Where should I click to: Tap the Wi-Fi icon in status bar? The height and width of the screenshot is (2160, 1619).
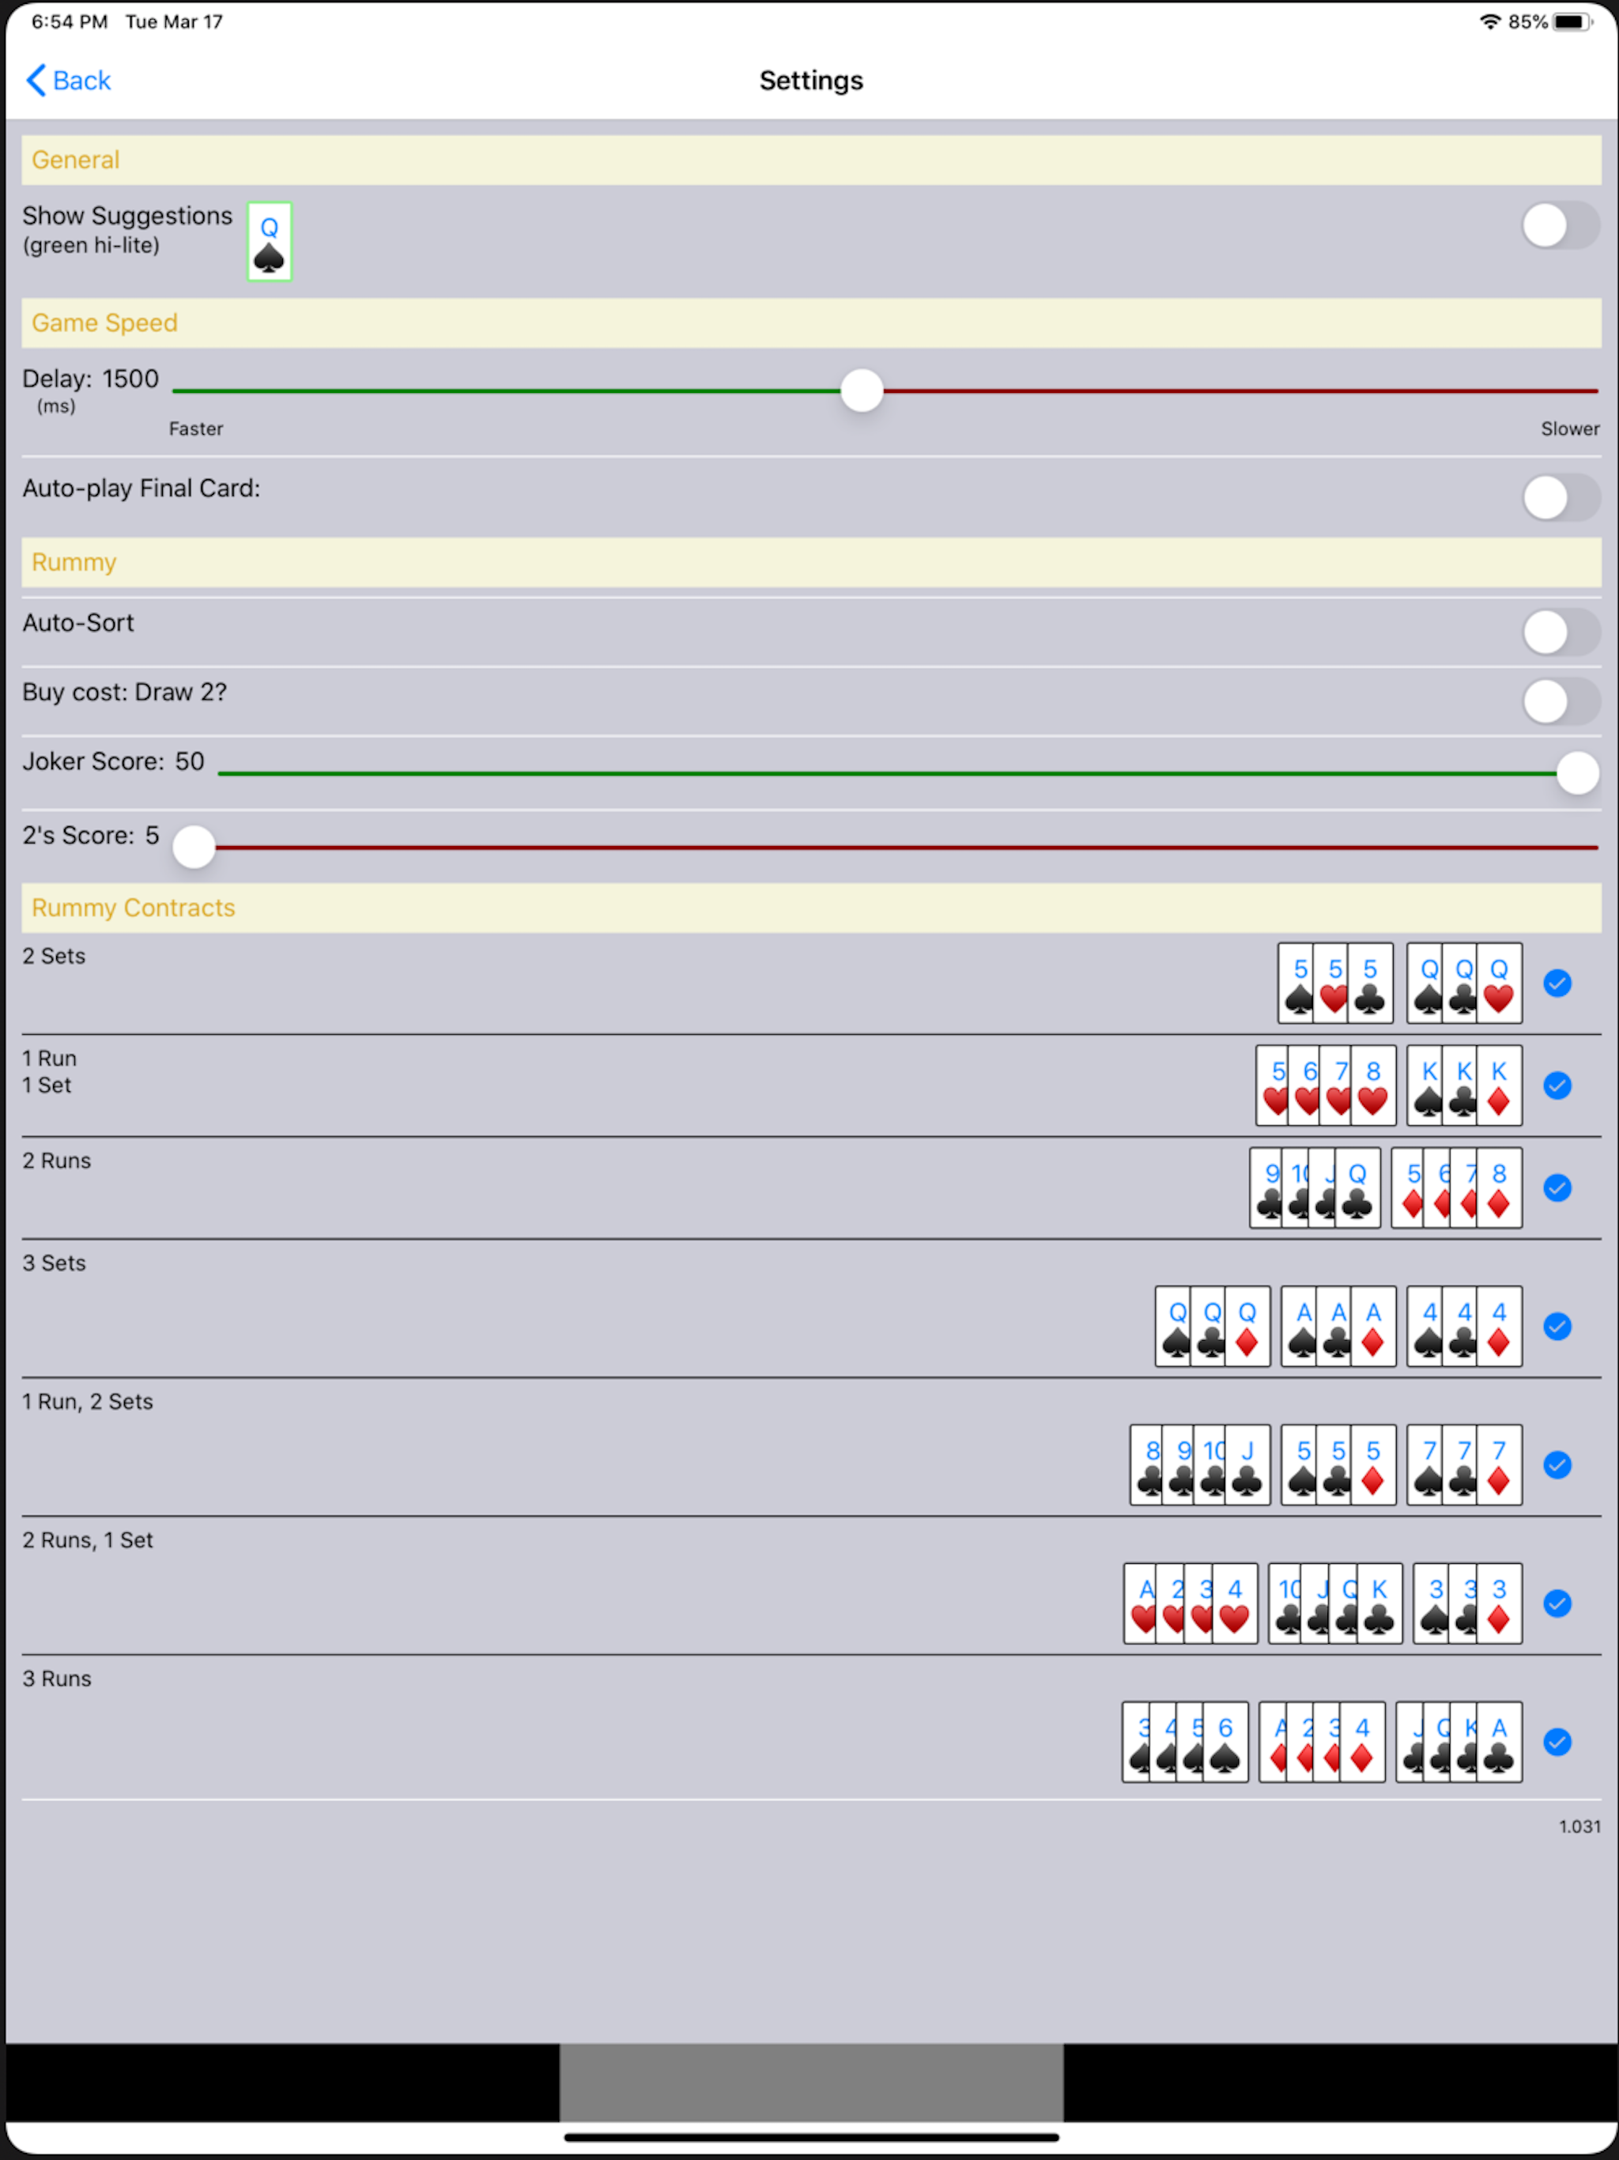click(1489, 21)
